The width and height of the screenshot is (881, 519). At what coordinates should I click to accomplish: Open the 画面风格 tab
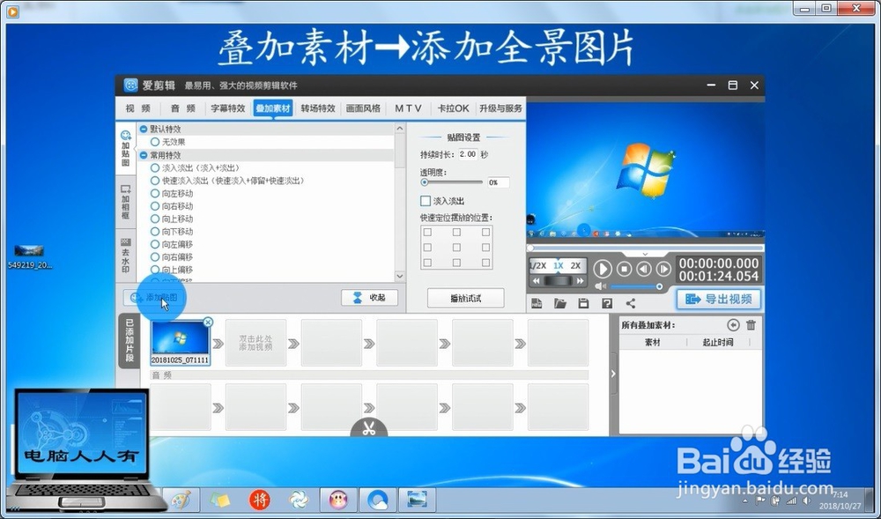tap(363, 108)
